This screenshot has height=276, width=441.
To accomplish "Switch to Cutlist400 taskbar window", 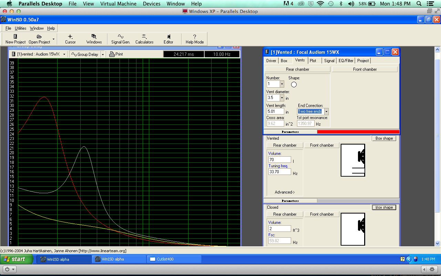I will [x=174, y=259].
